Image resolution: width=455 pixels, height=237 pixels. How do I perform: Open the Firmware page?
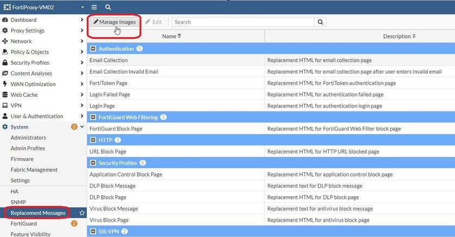click(22, 159)
